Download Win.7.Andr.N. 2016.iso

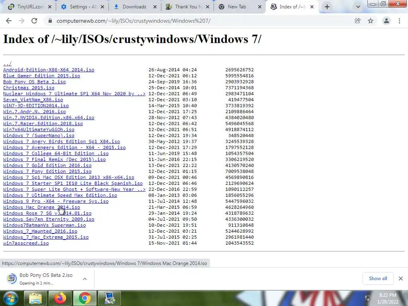[34, 112]
